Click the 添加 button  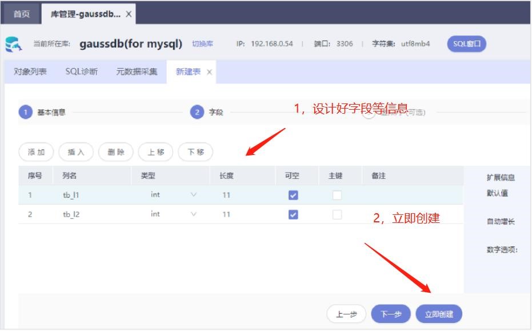click(x=37, y=151)
